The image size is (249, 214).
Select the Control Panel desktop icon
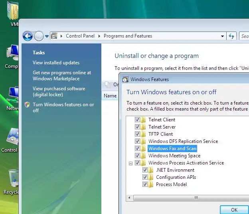pos(10,141)
